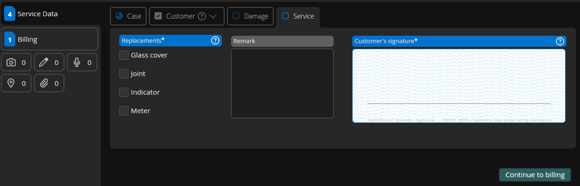Select the Service tab
The height and width of the screenshot is (186, 580).
[298, 16]
